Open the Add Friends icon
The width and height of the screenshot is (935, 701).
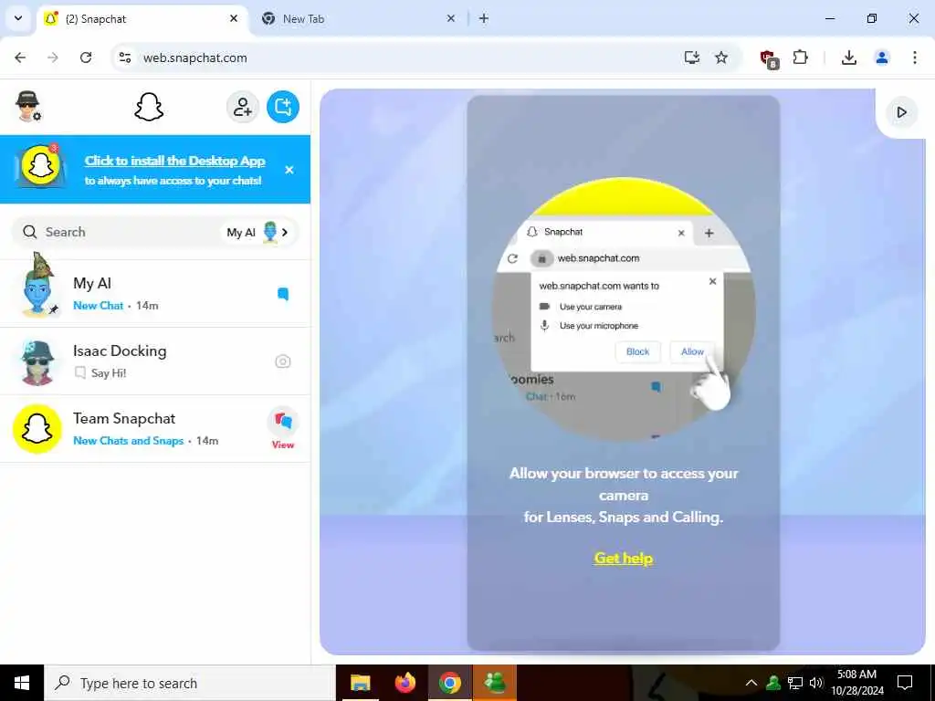point(242,107)
